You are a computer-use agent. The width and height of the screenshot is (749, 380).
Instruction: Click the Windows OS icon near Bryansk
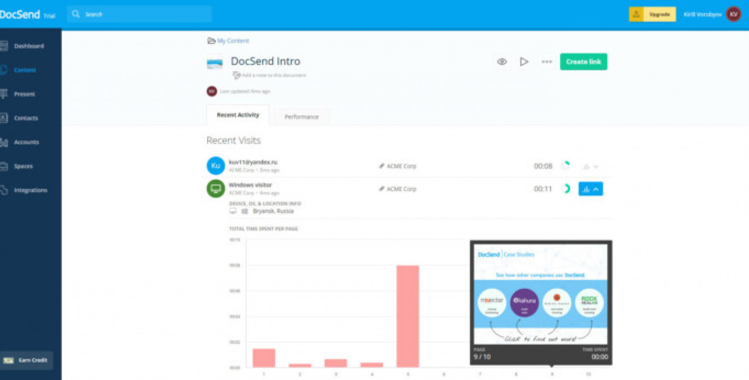[245, 211]
